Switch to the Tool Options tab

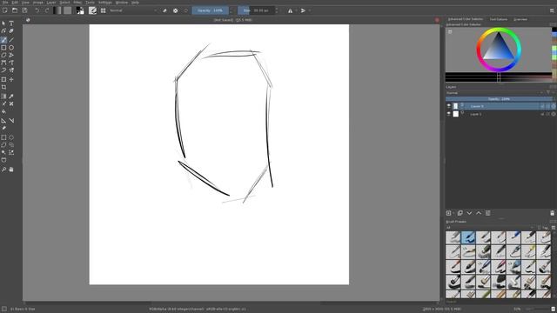click(x=499, y=19)
